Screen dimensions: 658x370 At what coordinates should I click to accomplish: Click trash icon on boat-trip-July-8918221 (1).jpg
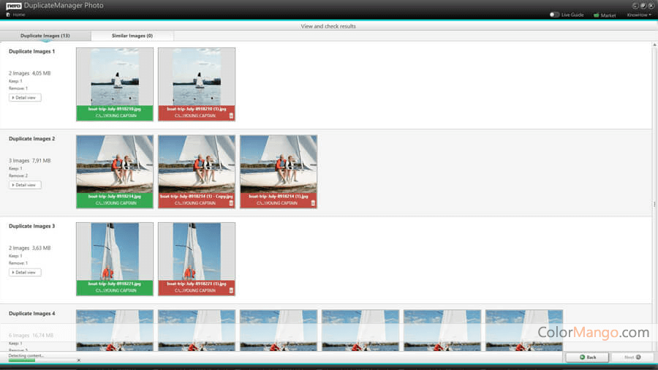click(231, 290)
